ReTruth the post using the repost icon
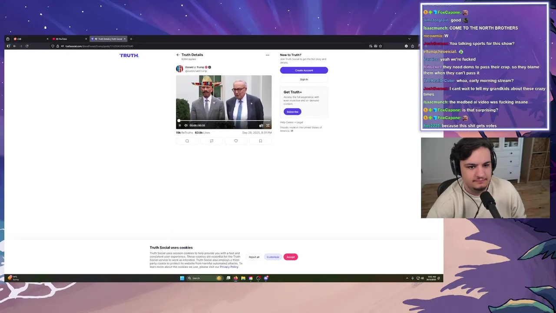The height and width of the screenshot is (313, 556). [x=212, y=141]
